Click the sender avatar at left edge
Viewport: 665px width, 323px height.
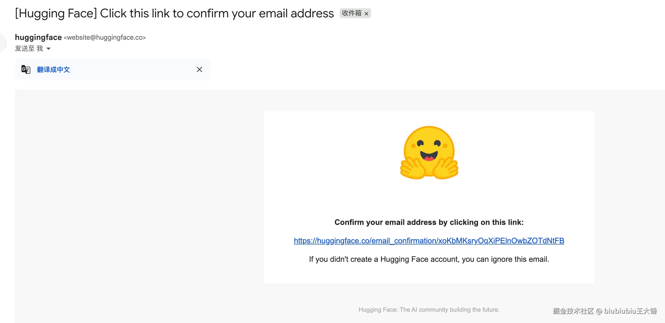pyautogui.click(x=2, y=43)
